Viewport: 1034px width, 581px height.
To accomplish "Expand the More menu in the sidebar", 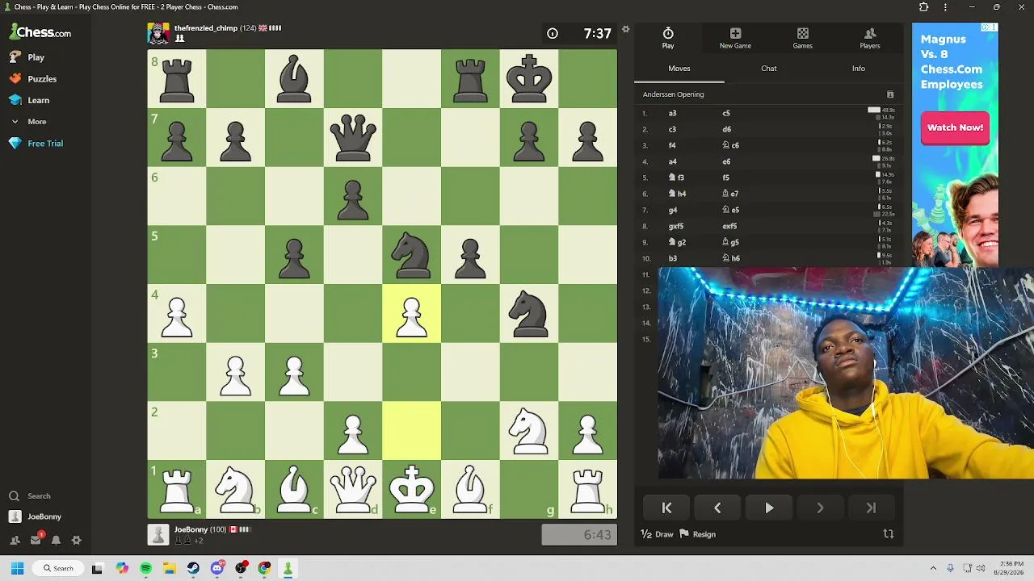I will (x=28, y=122).
